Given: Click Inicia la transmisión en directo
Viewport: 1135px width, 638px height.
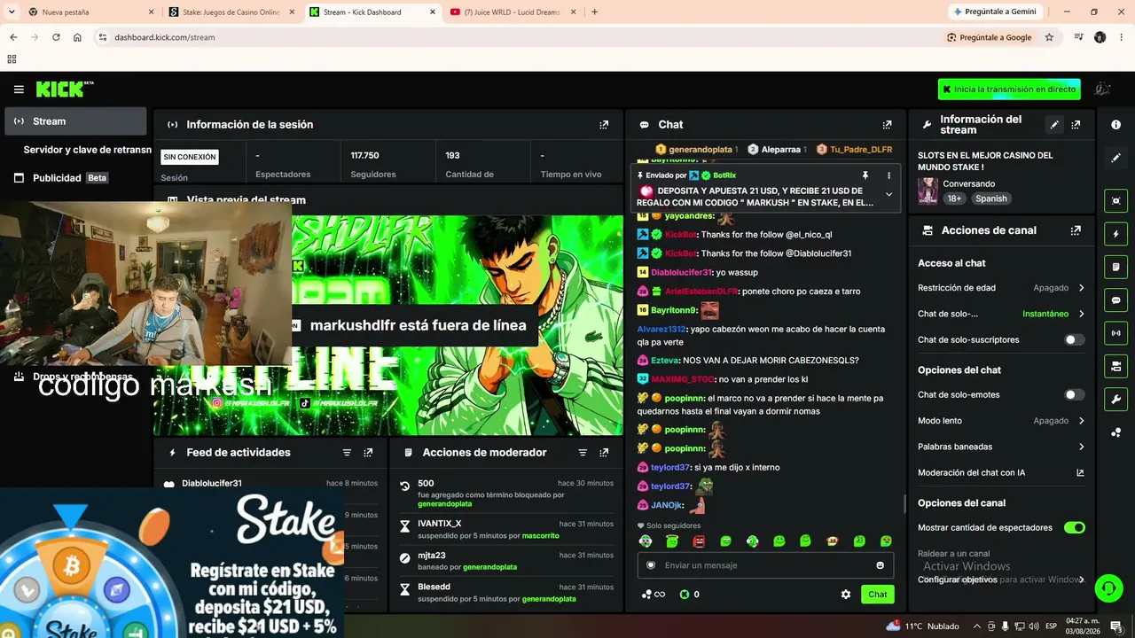Looking at the screenshot, I should coord(1009,89).
